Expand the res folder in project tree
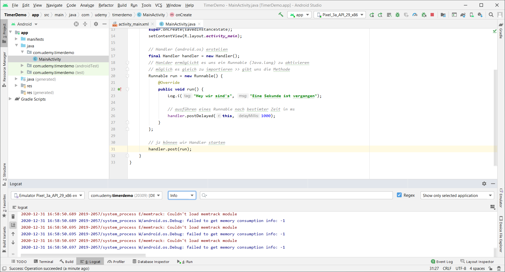 16,85
